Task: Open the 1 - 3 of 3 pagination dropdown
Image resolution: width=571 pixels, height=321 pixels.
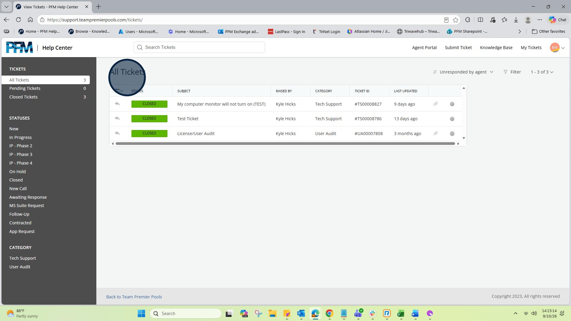Action: [542, 72]
